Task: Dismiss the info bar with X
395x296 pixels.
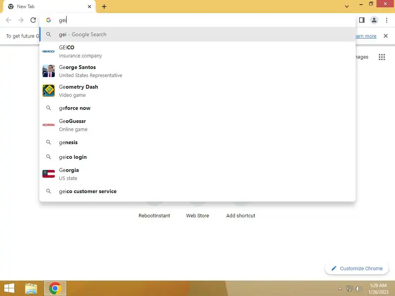Action: point(385,36)
